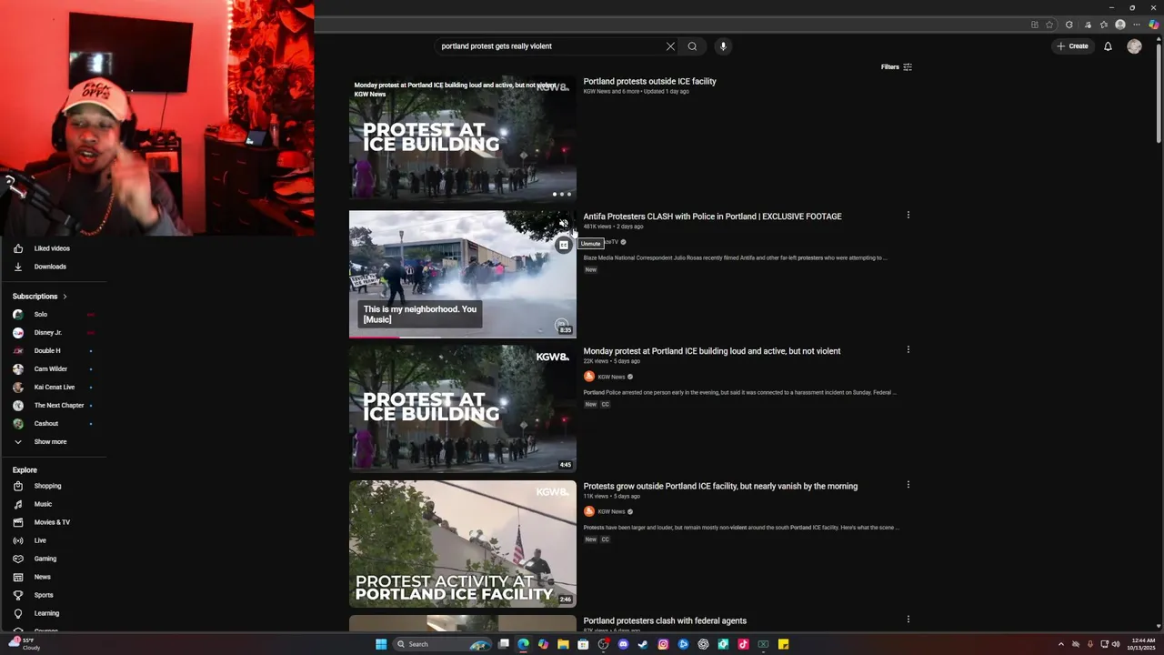Toggle captions on the Antifa video preview
This screenshot has height=655, width=1164.
(564, 245)
